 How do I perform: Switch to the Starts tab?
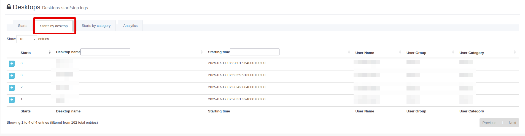23,26
